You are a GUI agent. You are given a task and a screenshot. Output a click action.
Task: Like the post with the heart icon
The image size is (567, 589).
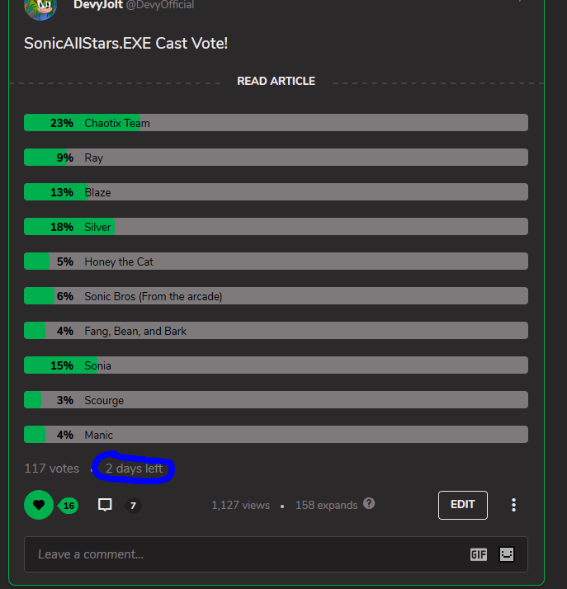(38, 505)
